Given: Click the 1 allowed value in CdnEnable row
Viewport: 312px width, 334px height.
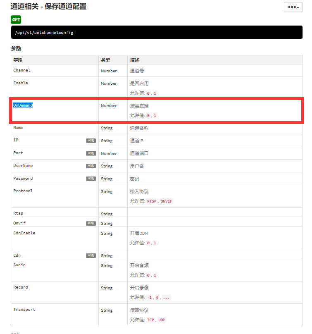Looking at the screenshot, I should [155, 243].
